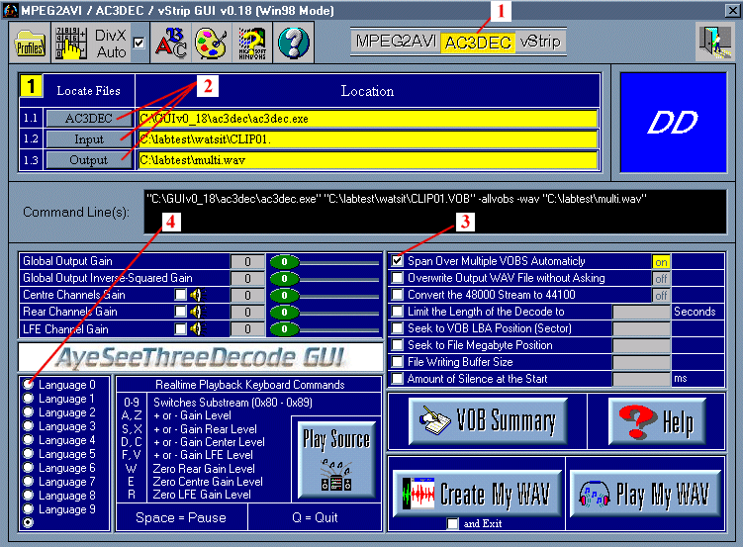Open the VOB Summary button
Screen dimensions: 743x547
(x=488, y=421)
